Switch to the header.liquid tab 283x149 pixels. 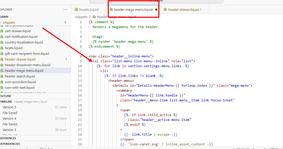coord(88,10)
